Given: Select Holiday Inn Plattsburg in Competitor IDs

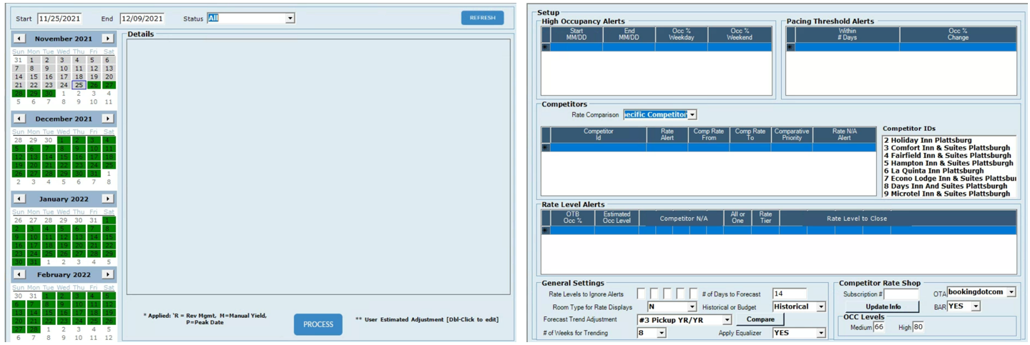Looking at the screenshot, I should 928,140.
